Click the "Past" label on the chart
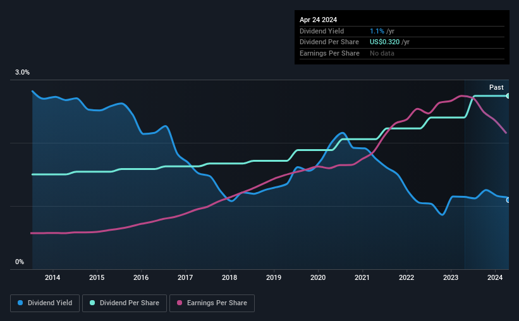The height and width of the screenshot is (321, 519). (x=496, y=87)
